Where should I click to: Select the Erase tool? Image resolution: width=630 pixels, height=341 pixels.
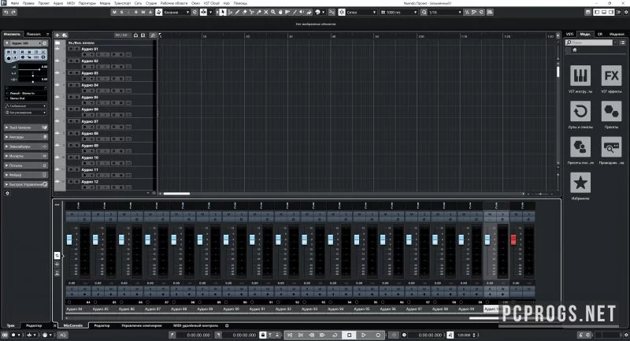coord(245,13)
